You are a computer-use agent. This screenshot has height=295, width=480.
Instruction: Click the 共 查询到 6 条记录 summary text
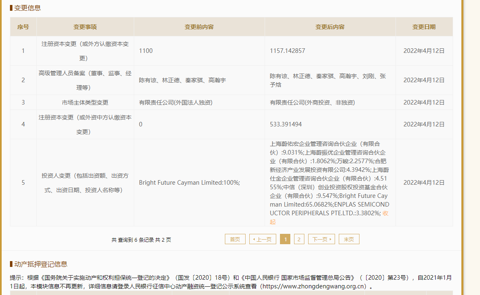tap(141, 240)
